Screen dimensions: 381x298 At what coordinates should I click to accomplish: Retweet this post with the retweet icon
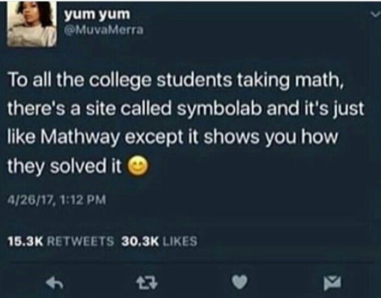[147, 283]
